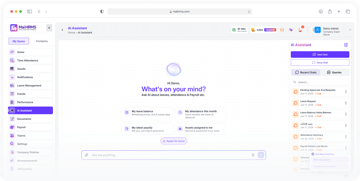Click the Home breadcrumb link
Image resolution: width=360 pixels, height=181 pixels.
[71, 32]
